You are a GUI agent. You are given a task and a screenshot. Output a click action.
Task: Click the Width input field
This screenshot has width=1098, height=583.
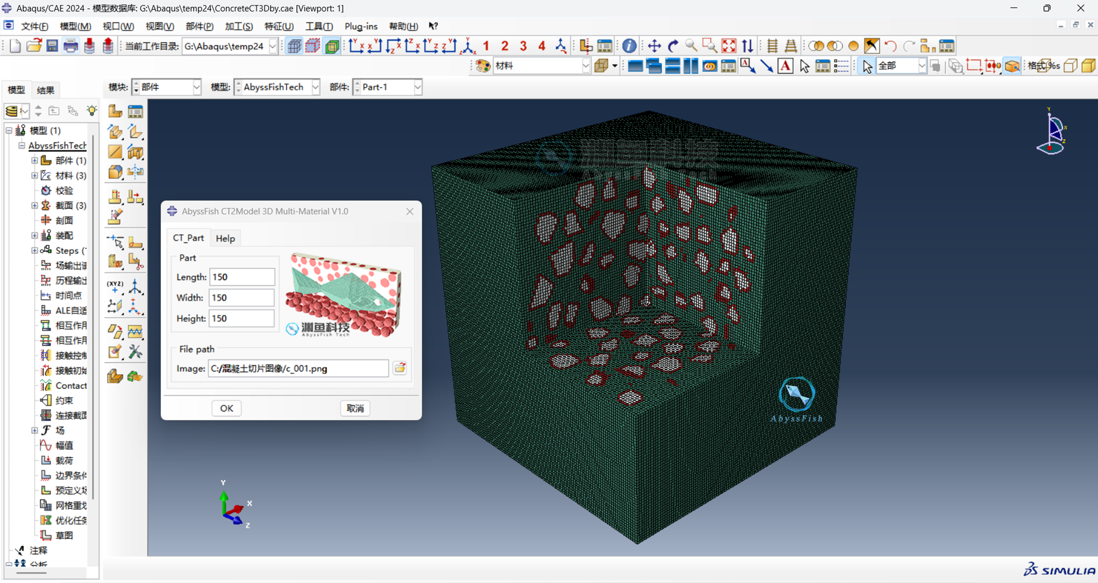pos(242,298)
